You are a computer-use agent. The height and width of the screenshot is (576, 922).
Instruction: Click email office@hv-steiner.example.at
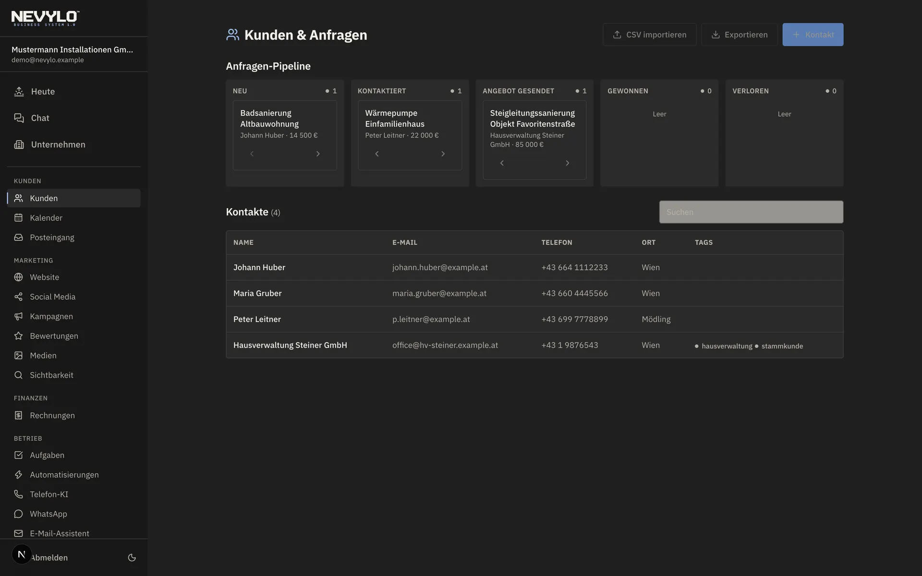[x=445, y=345]
